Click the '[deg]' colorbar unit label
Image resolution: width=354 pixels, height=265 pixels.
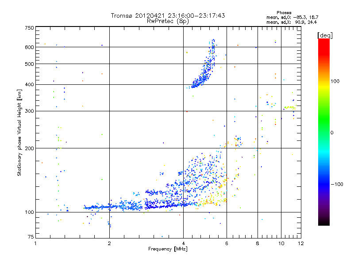(325, 35)
